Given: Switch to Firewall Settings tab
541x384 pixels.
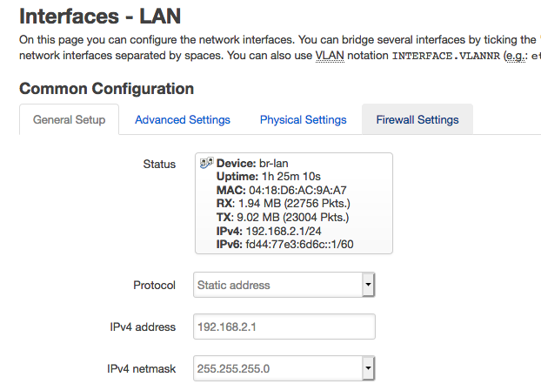Looking at the screenshot, I should coord(417,119).
